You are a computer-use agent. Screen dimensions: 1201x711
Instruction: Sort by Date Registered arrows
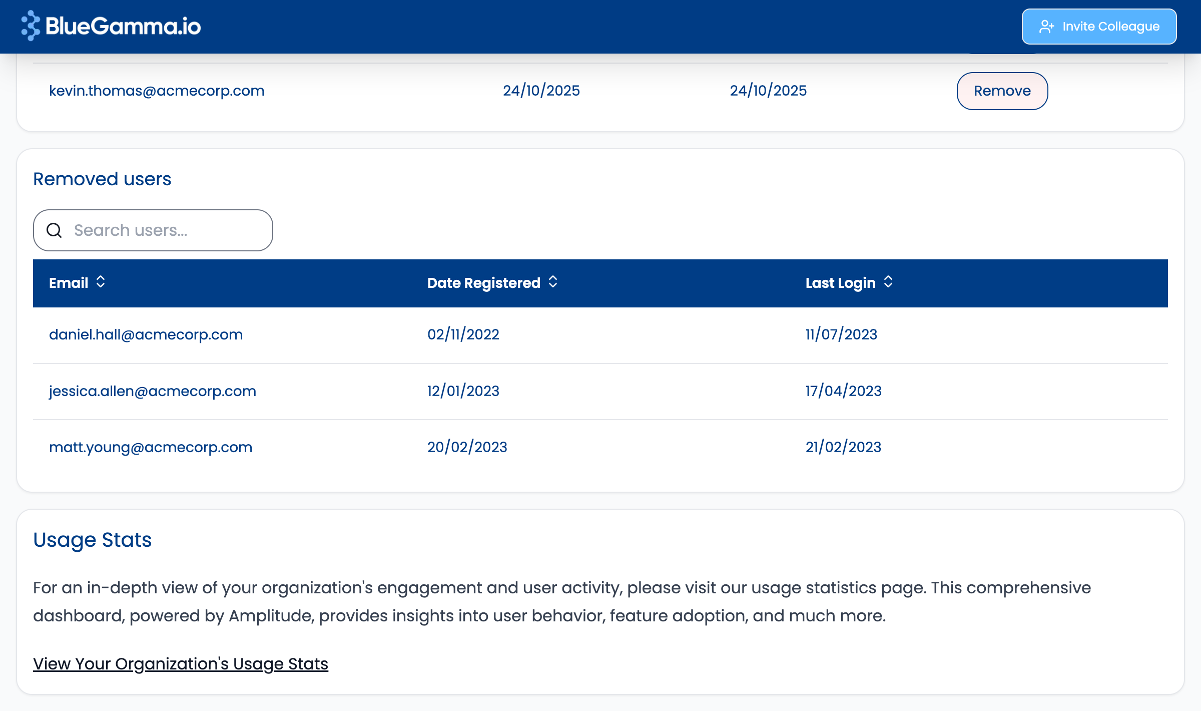coord(553,282)
